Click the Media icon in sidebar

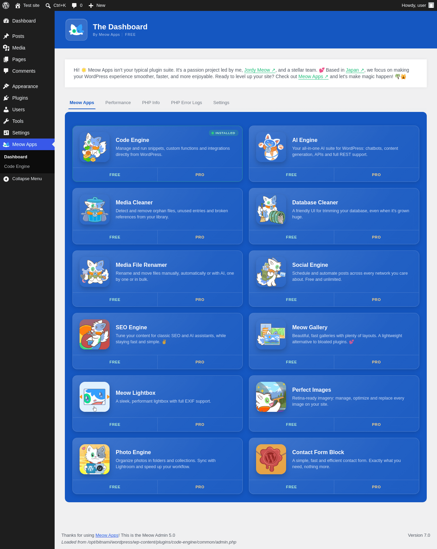(x=6, y=48)
